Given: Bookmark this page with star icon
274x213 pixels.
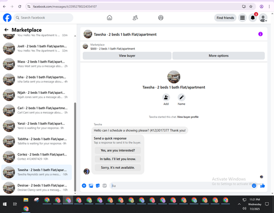Looking at the screenshot, I should click(251, 7).
